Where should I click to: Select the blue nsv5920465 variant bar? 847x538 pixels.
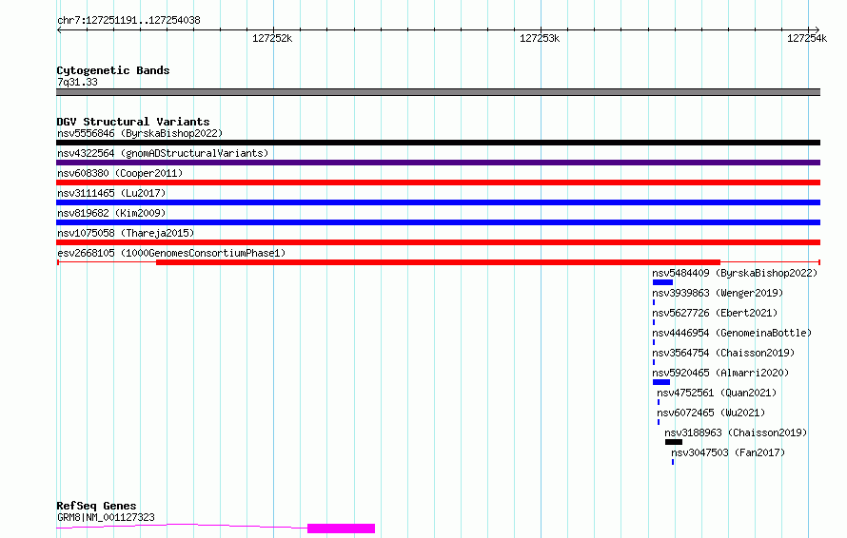pos(661,382)
